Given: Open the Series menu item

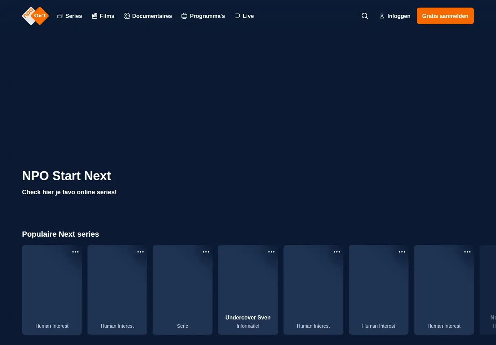Looking at the screenshot, I should pyautogui.click(x=70, y=16).
